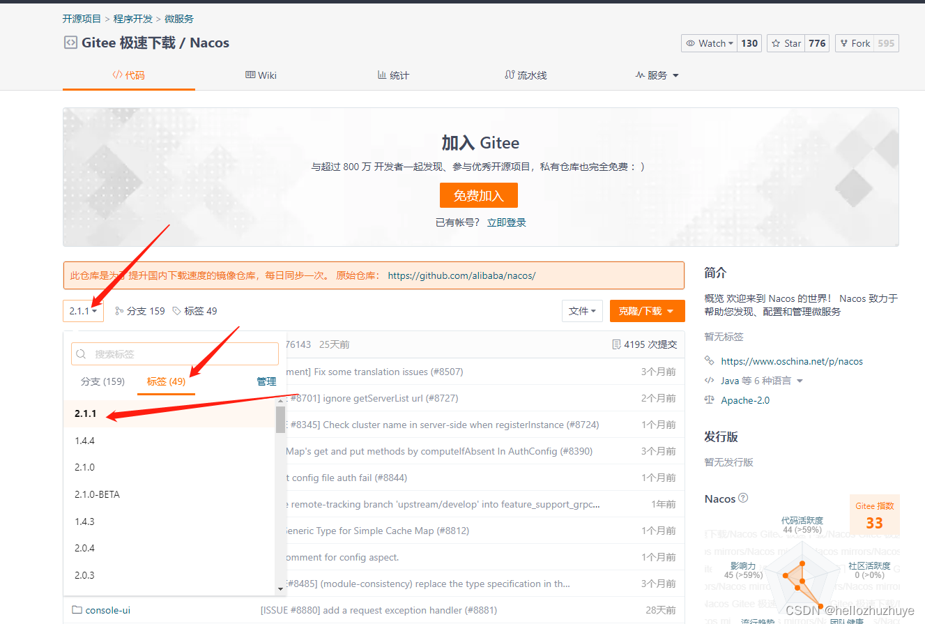
Task: Click the repository code icon beside the Gitee title
Action: (x=70, y=43)
